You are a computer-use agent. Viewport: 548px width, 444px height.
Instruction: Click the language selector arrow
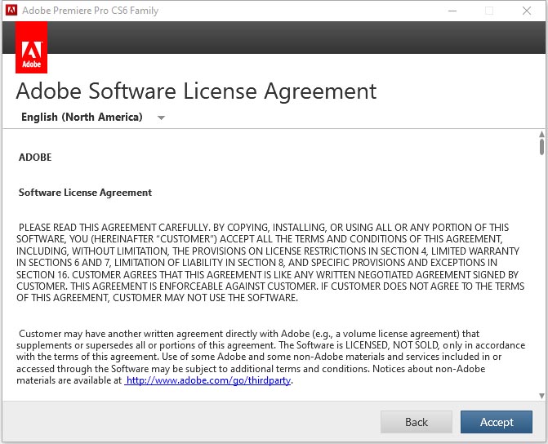[161, 118]
